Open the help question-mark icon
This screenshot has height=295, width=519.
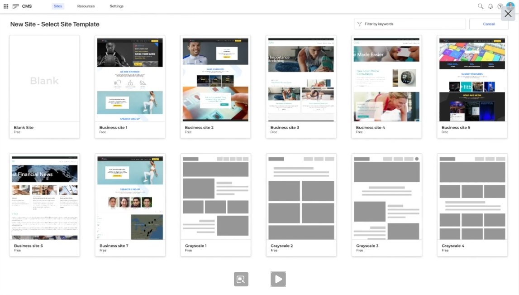pos(500,6)
